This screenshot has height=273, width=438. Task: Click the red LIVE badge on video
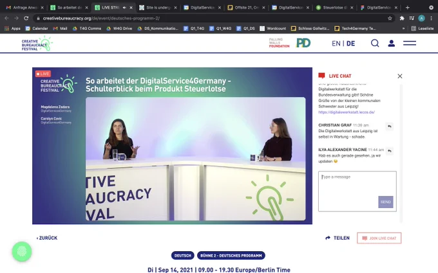43,74
